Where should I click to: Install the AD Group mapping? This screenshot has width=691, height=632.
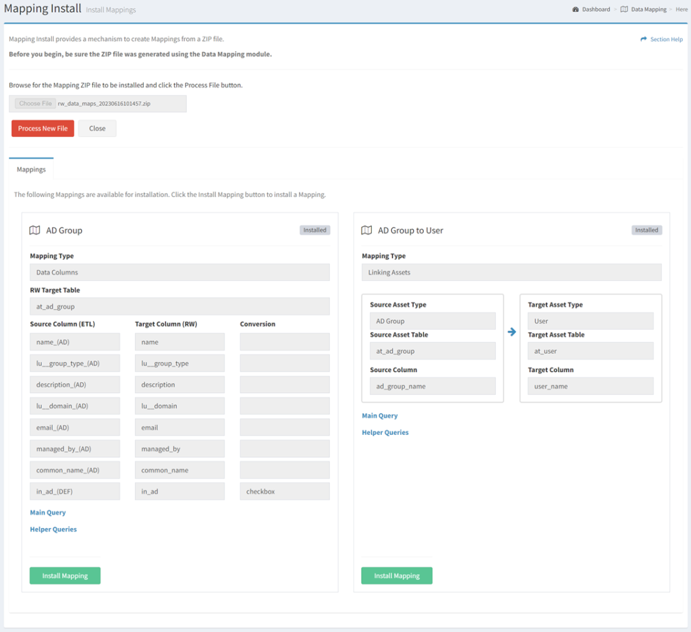65,575
